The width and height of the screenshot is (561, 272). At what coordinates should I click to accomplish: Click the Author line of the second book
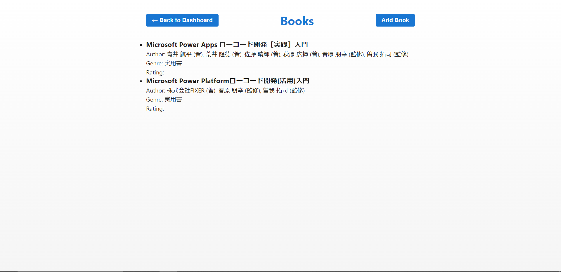pos(225,90)
